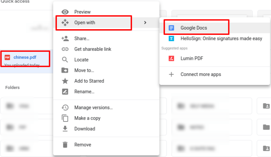Click the Rename pencil icon
Image resolution: width=271 pixels, height=157 pixels.
click(65, 92)
